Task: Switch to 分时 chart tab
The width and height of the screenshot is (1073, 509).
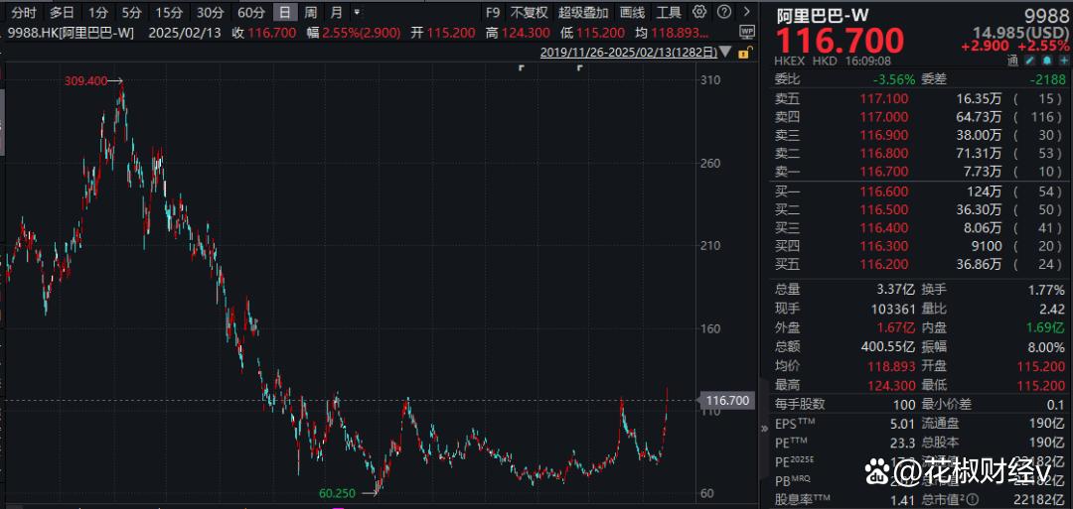Action: (x=23, y=12)
